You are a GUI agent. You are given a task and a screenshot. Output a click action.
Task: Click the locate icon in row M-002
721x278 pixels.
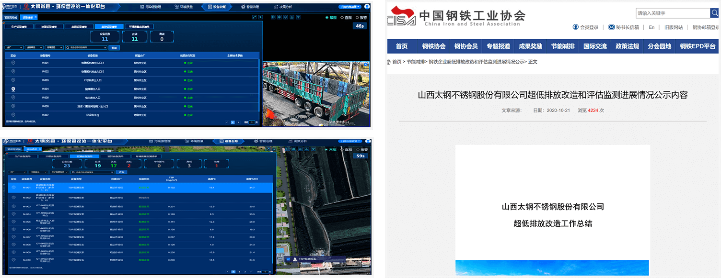(x=13, y=197)
